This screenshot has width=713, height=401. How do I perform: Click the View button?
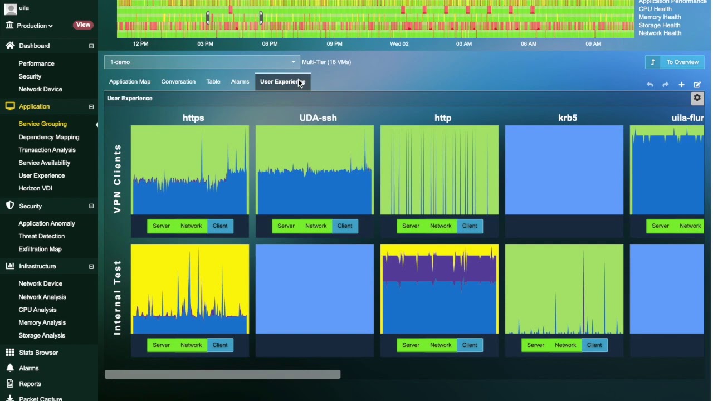pyautogui.click(x=83, y=25)
